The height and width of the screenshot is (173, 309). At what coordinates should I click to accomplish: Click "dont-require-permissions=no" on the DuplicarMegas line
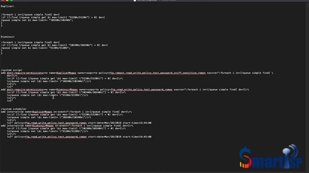[x=27, y=73]
